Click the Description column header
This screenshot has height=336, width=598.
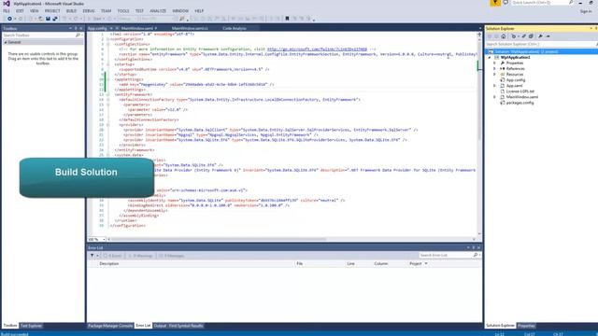pyautogui.click(x=109, y=263)
